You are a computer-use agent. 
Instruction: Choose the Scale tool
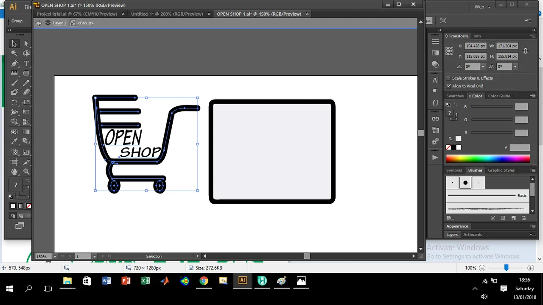click(x=26, y=103)
